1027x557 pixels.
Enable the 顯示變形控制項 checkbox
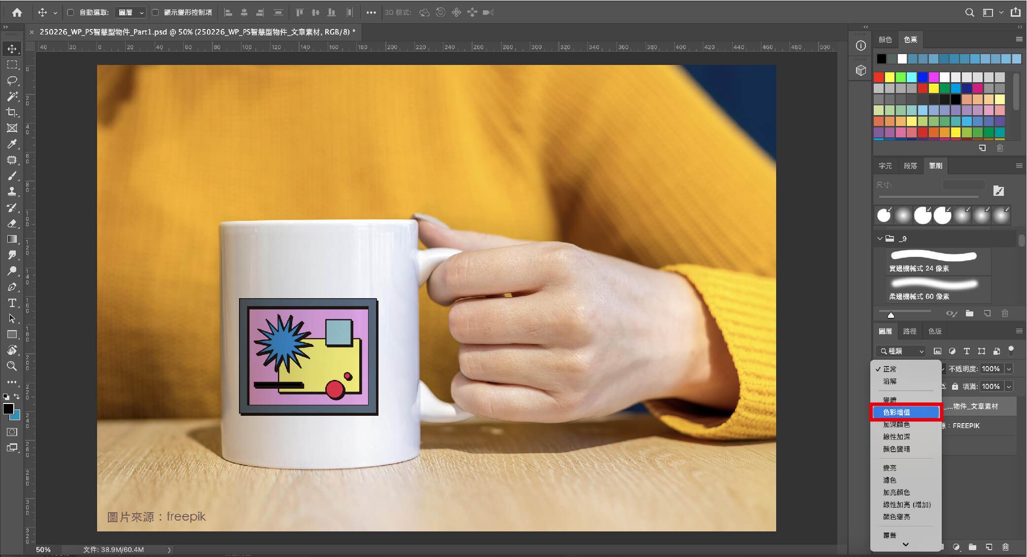155,12
